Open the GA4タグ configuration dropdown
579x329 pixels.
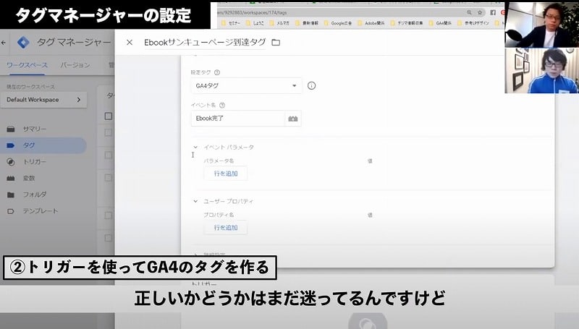[x=246, y=85]
